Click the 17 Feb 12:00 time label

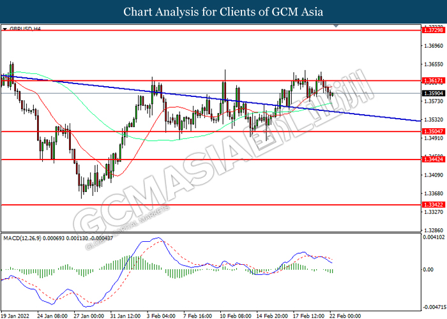[308, 316]
